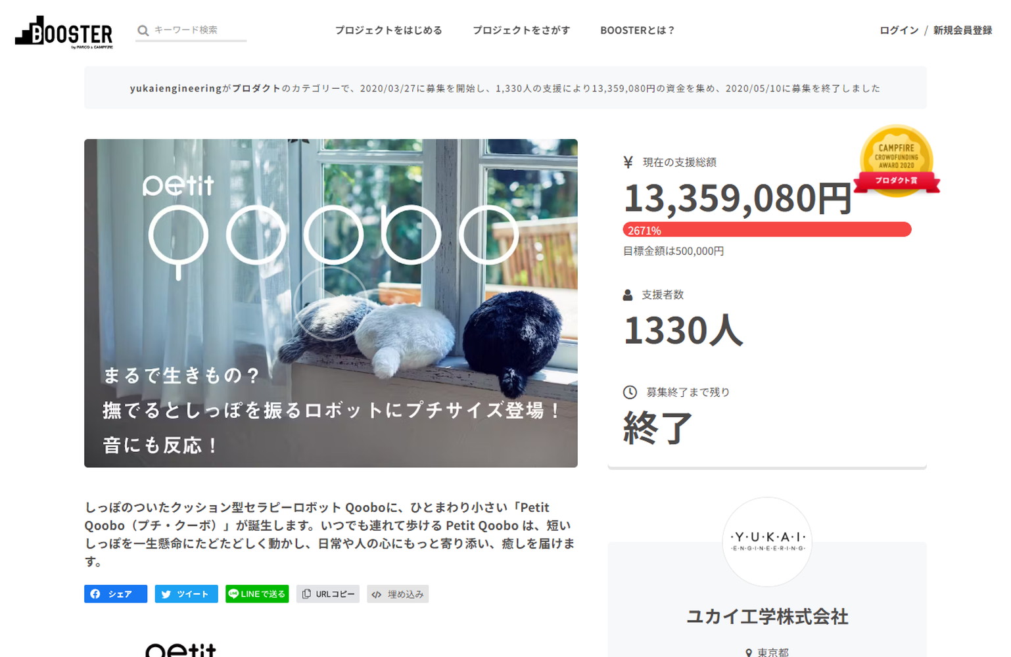Viewport: 1011px width, 657px height.
Task: Open the CAMPFIRE Crowdfunding Award 2020 badge
Action: coord(897,161)
